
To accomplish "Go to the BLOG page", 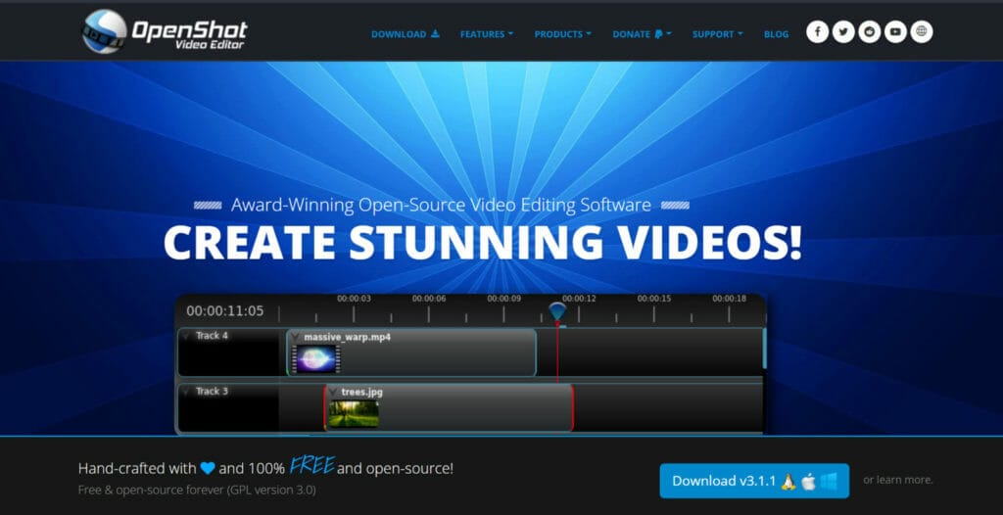I will click(776, 34).
